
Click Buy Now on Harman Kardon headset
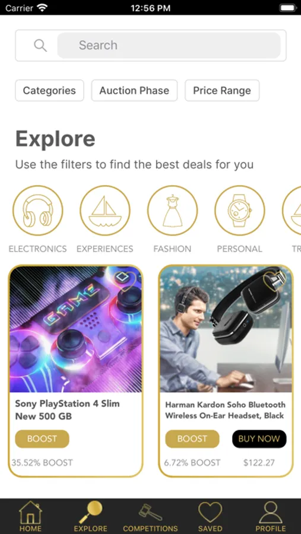pos(259,438)
